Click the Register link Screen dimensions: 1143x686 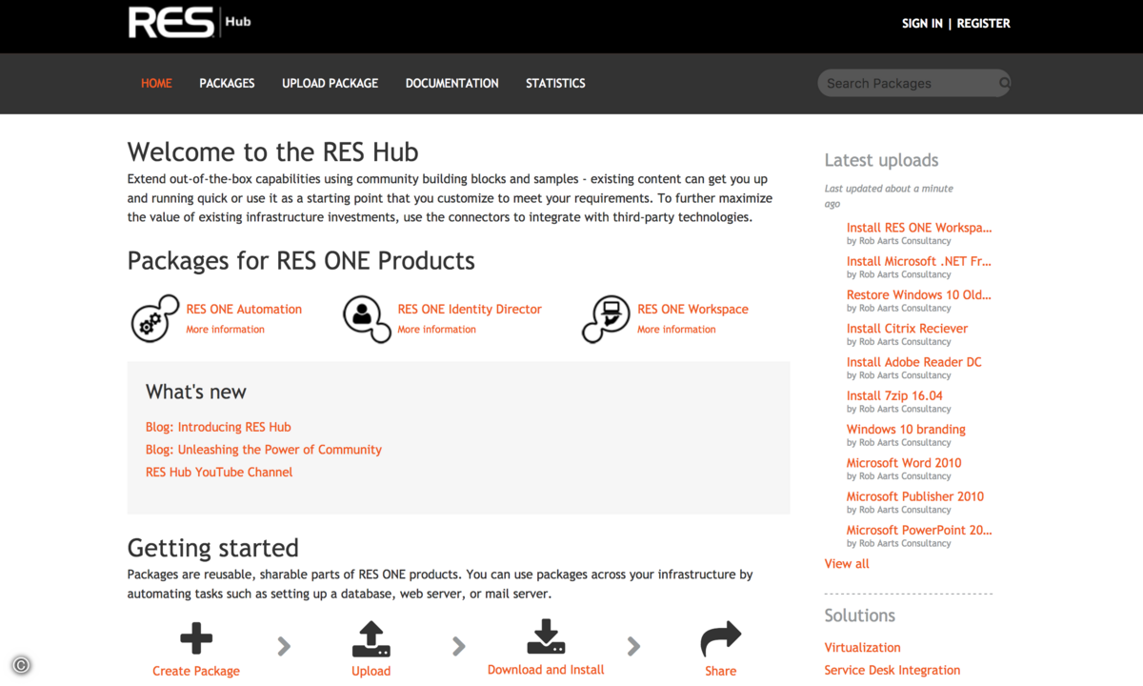point(983,23)
